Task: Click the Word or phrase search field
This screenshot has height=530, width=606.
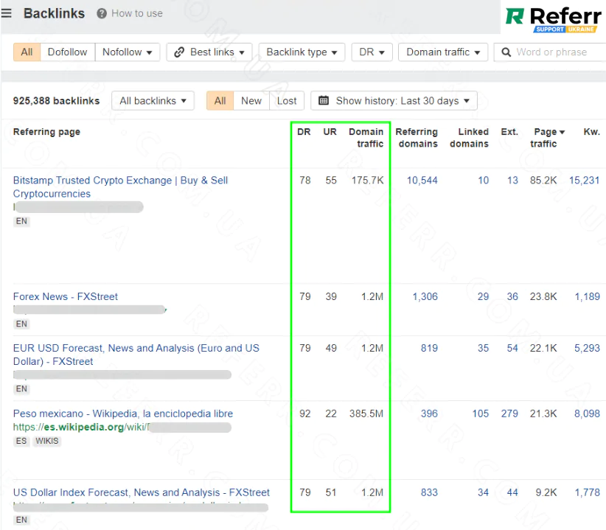Action: (x=557, y=52)
